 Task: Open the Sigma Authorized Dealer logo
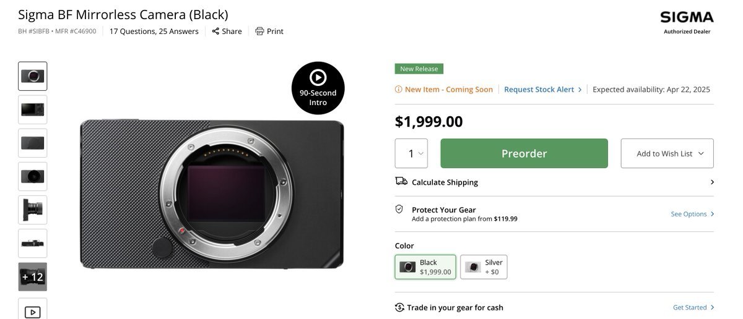coord(687,22)
